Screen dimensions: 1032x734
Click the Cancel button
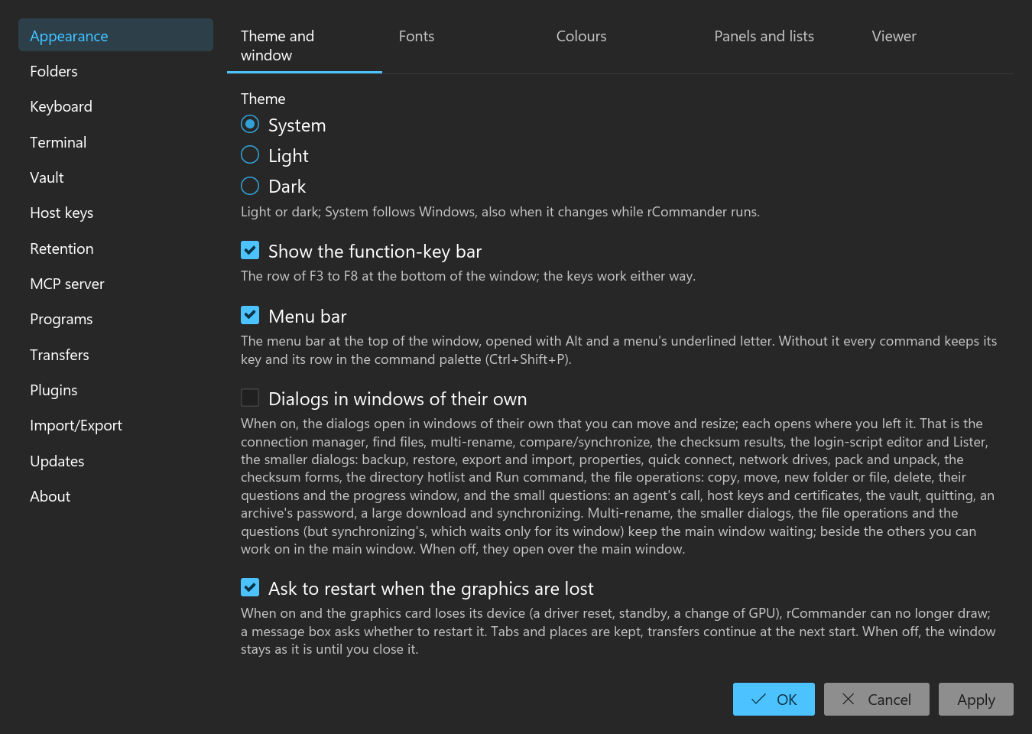tap(877, 700)
